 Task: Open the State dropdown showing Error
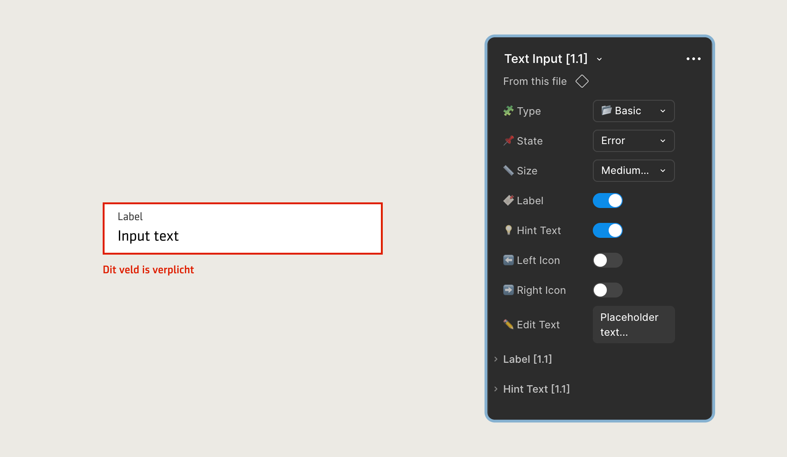coord(633,141)
